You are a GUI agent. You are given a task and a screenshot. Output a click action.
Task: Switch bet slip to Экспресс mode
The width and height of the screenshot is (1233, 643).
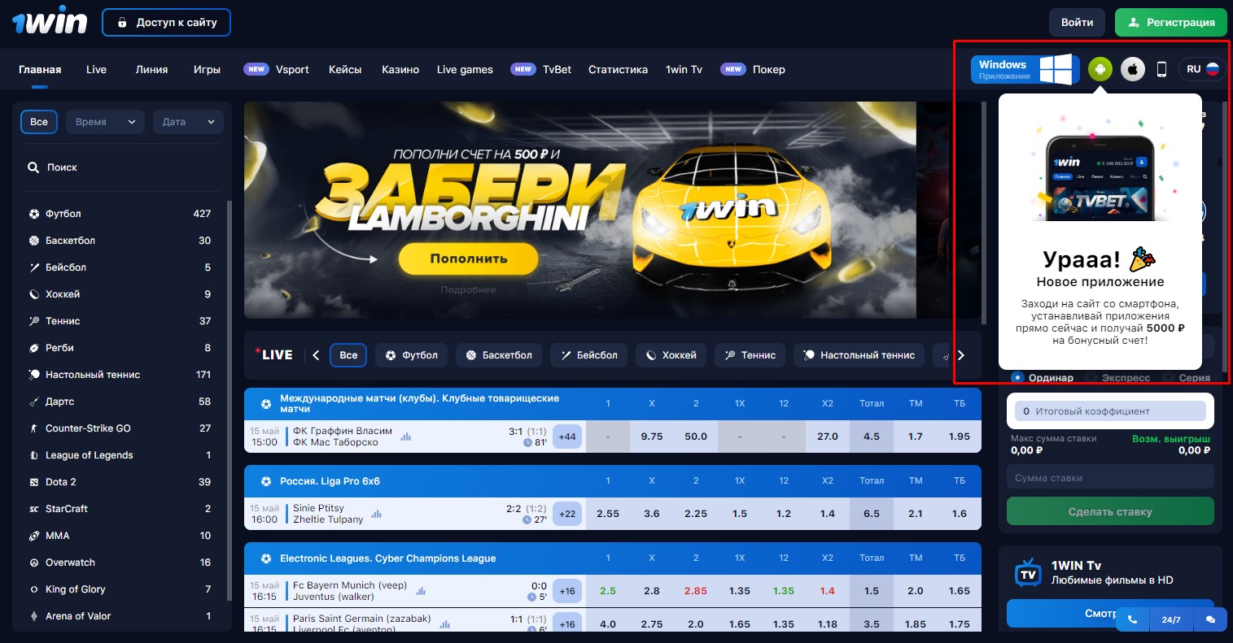(1127, 377)
